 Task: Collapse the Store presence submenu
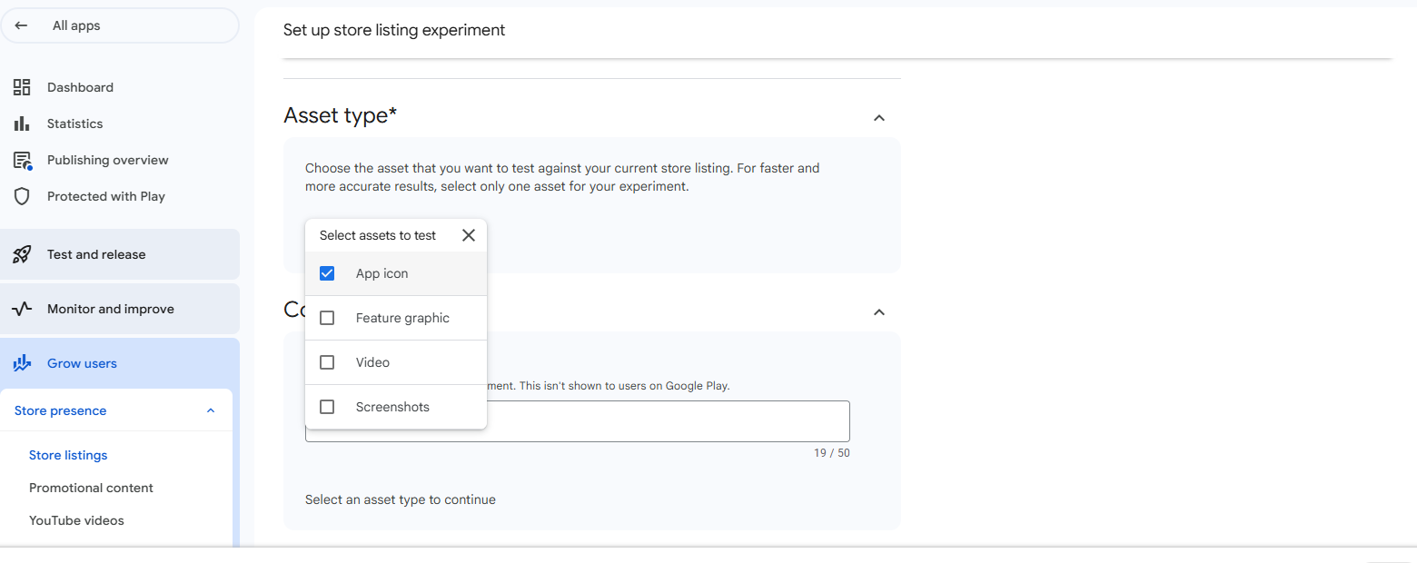pyautogui.click(x=211, y=410)
